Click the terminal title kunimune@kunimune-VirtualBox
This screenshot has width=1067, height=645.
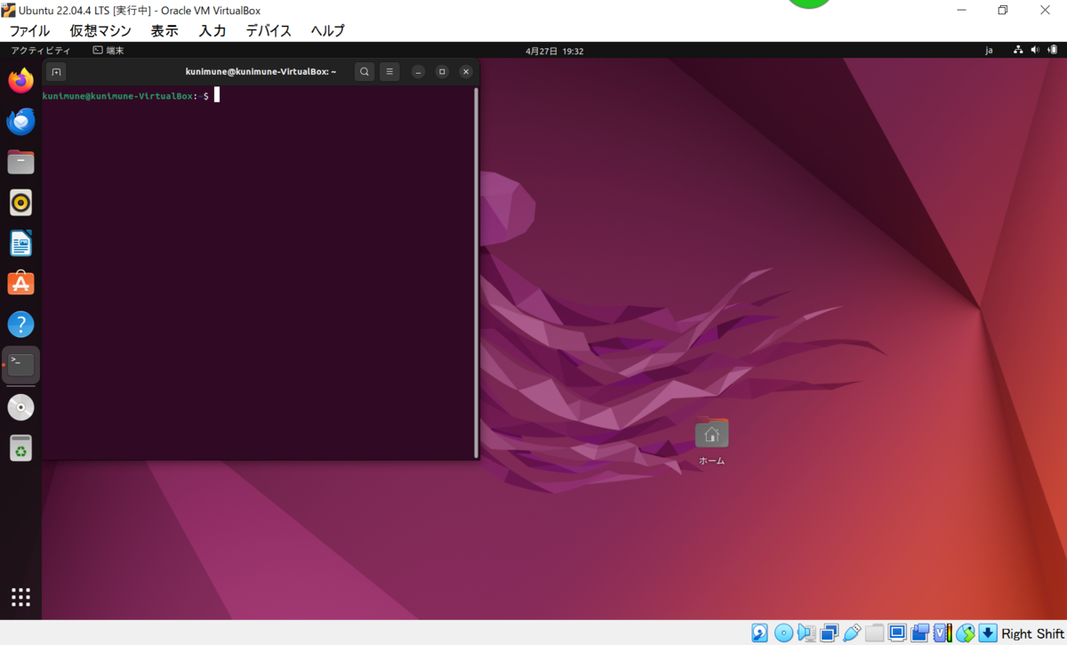tap(261, 72)
